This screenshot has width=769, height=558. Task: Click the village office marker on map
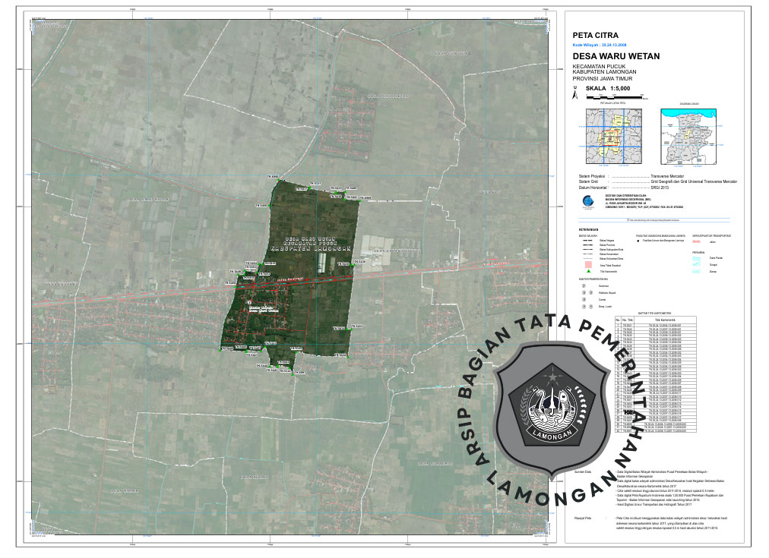251,304
